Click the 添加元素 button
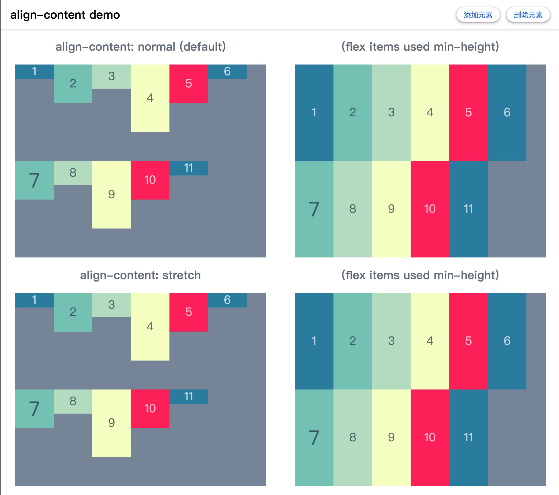The image size is (559, 495). pyautogui.click(x=478, y=14)
